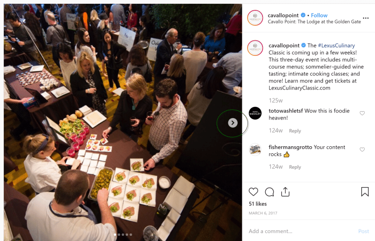375x241 pixels.
Task: Open the #LexusCulinary hashtag
Action: 336,45
